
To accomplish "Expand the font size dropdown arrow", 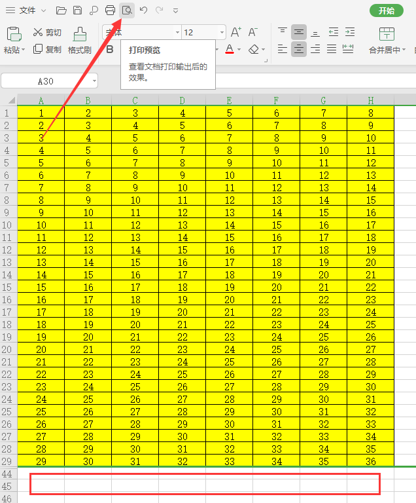I will (222, 32).
